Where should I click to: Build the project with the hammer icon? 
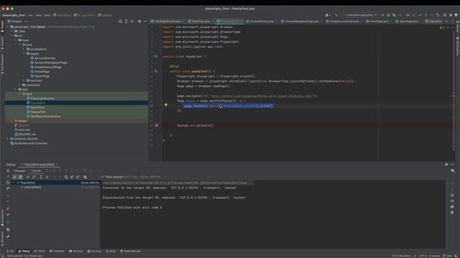click(x=336, y=15)
